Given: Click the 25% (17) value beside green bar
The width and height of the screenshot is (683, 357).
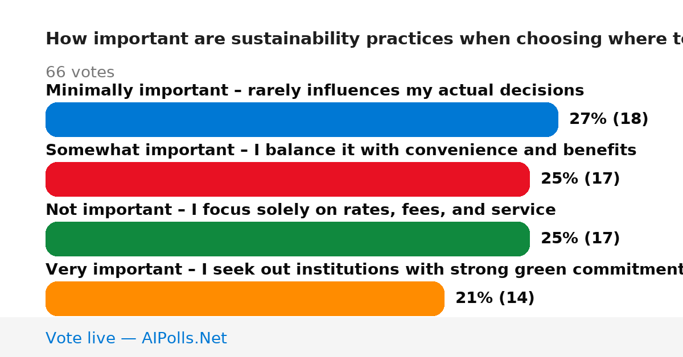Looking at the screenshot, I should (580, 239).
